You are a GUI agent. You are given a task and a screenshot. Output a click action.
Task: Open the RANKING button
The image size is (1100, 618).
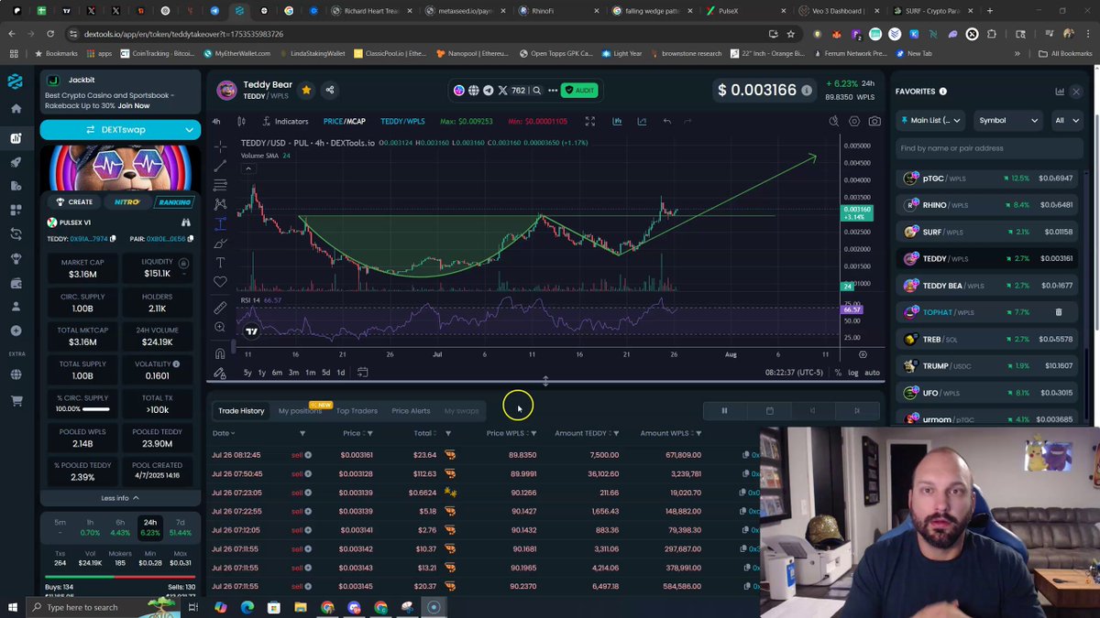point(173,201)
